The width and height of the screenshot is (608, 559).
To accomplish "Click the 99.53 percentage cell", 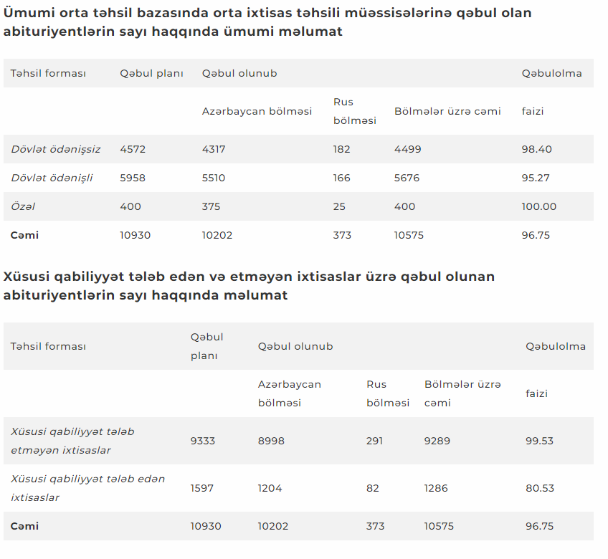I will click(539, 441).
